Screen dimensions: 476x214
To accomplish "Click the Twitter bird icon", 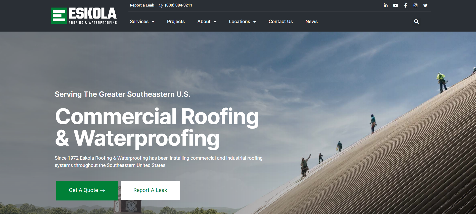I will click(x=425, y=5).
